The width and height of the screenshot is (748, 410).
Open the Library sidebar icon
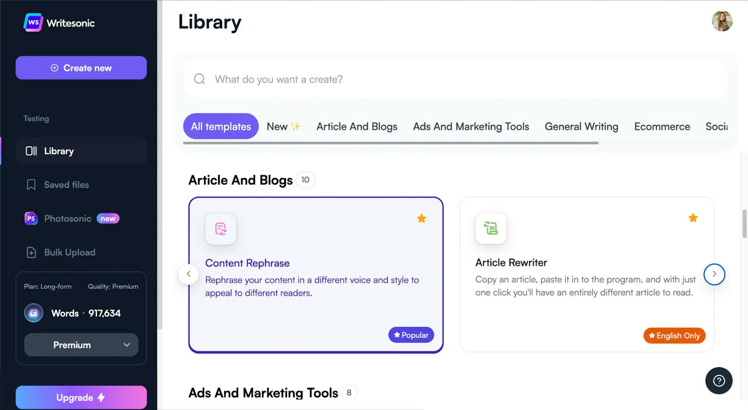coord(31,151)
